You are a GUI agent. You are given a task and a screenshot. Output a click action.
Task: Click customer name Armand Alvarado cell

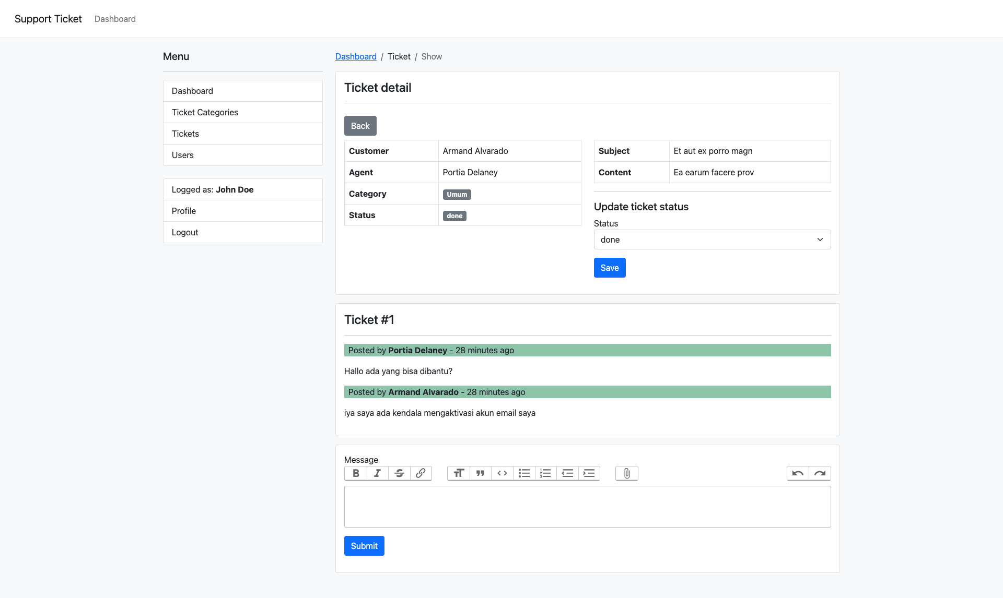point(509,151)
